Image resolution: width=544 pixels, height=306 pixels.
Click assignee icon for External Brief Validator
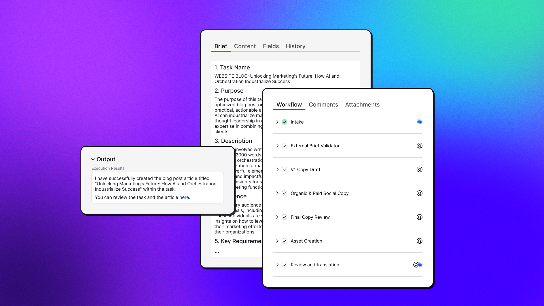click(x=420, y=146)
